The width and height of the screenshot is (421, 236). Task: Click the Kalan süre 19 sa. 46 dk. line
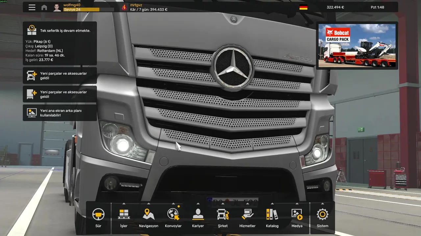click(45, 55)
